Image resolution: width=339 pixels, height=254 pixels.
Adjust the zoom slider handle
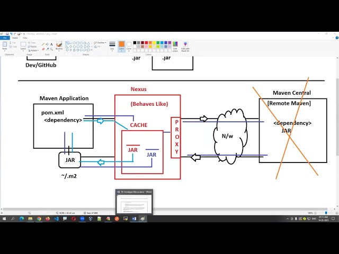click(x=326, y=213)
